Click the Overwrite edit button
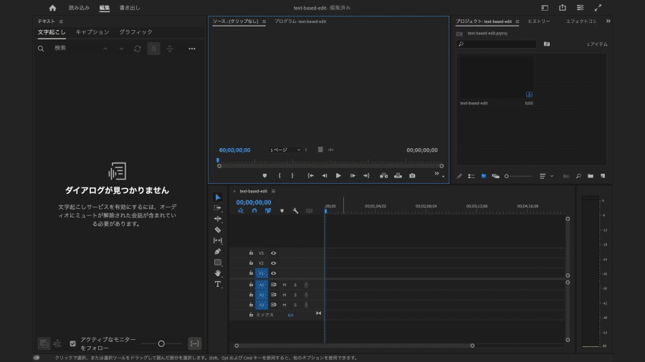The width and height of the screenshot is (645, 362). coord(398,176)
